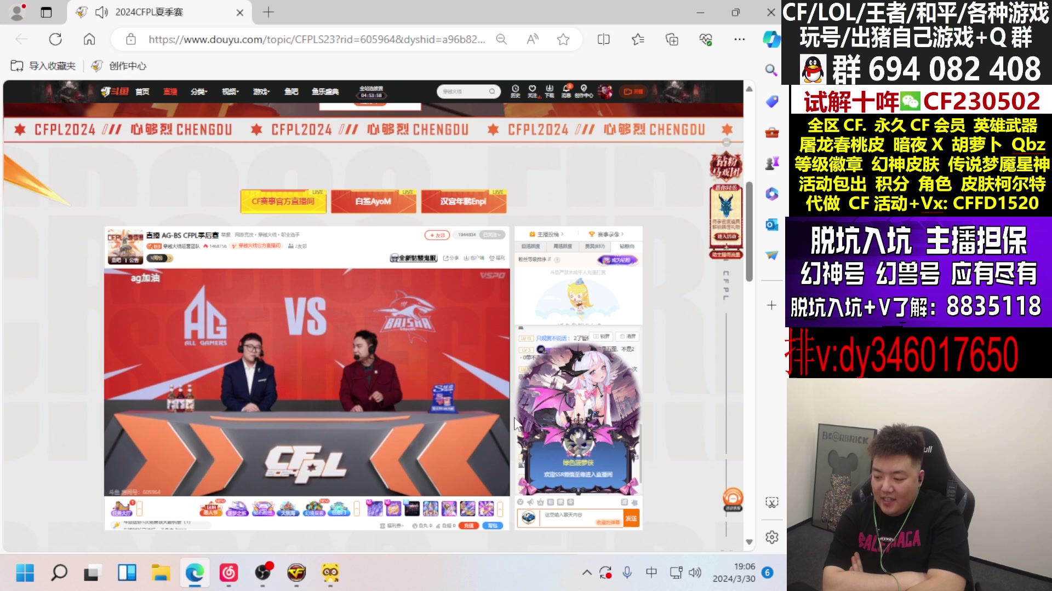Add this page to favorites

click(x=563, y=39)
